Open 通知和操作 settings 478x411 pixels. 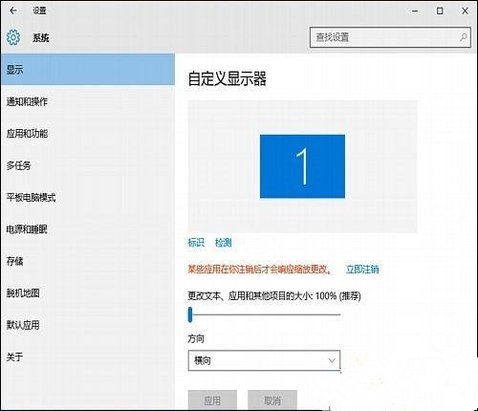pos(88,101)
